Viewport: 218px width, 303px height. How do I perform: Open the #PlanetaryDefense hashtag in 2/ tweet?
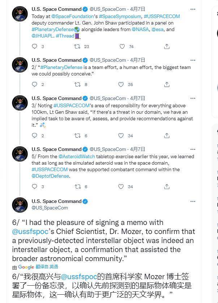tap(61, 67)
